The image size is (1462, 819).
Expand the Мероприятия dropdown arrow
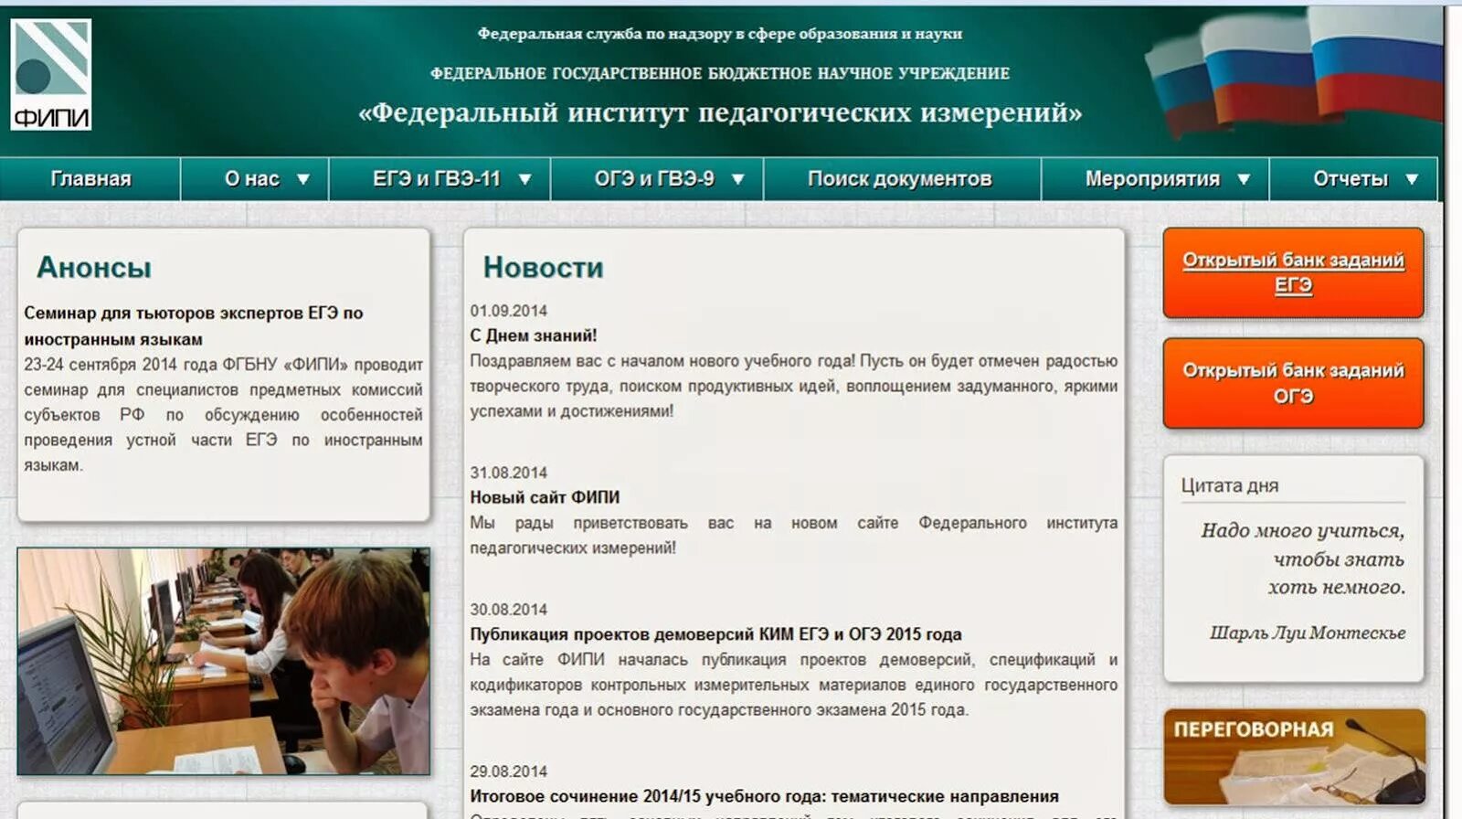pos(1244,180)
